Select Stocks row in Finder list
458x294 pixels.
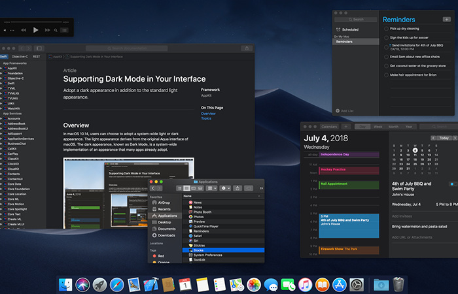pyautogui.click(x=224, y=250)
